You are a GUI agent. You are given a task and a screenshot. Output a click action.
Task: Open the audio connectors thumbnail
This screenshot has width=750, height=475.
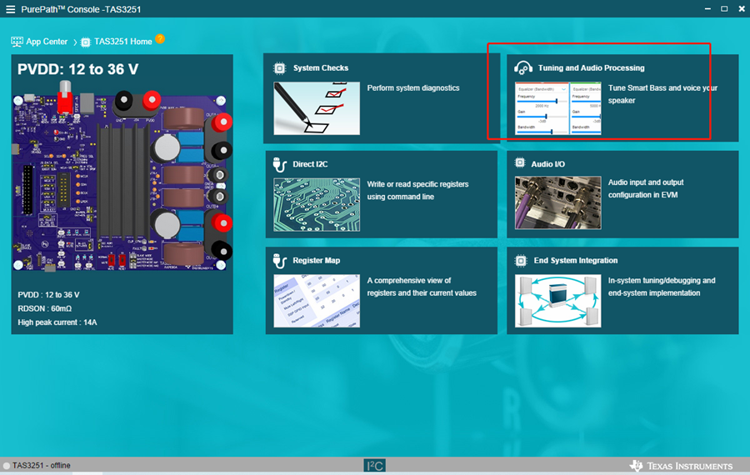coord(558,202)
